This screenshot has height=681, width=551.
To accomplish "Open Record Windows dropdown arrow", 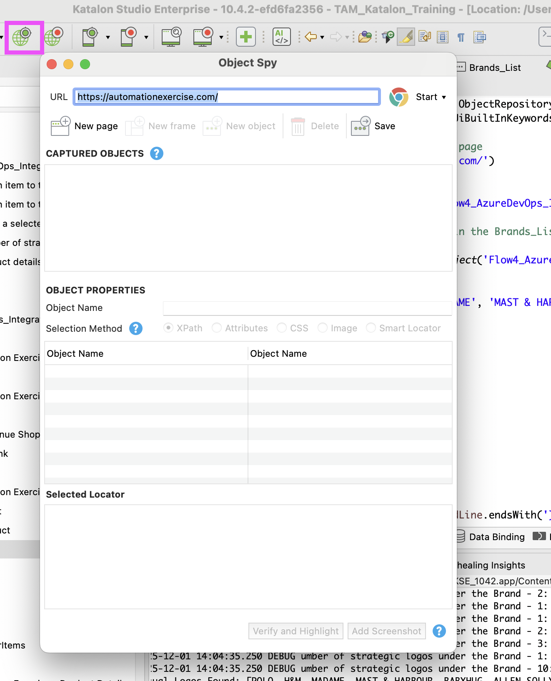I will click(221, 38).
